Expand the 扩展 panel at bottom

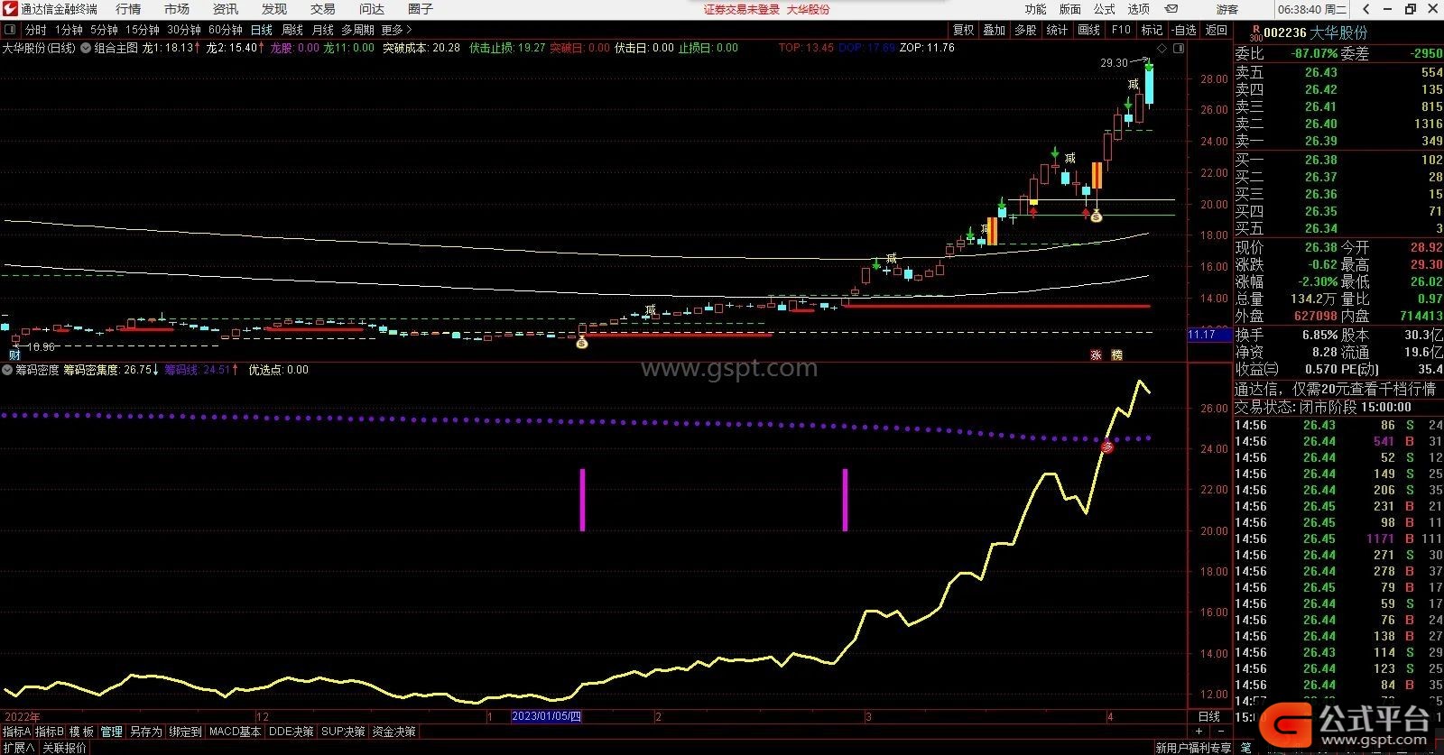point(18,748)
